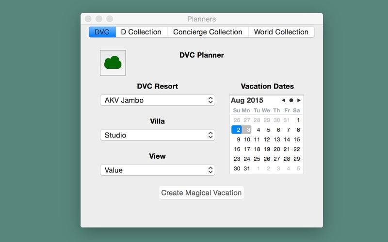Select August 19 in calendar
Image resolution: width=388 pixels, height=242 pixels.
click(267, 149)
